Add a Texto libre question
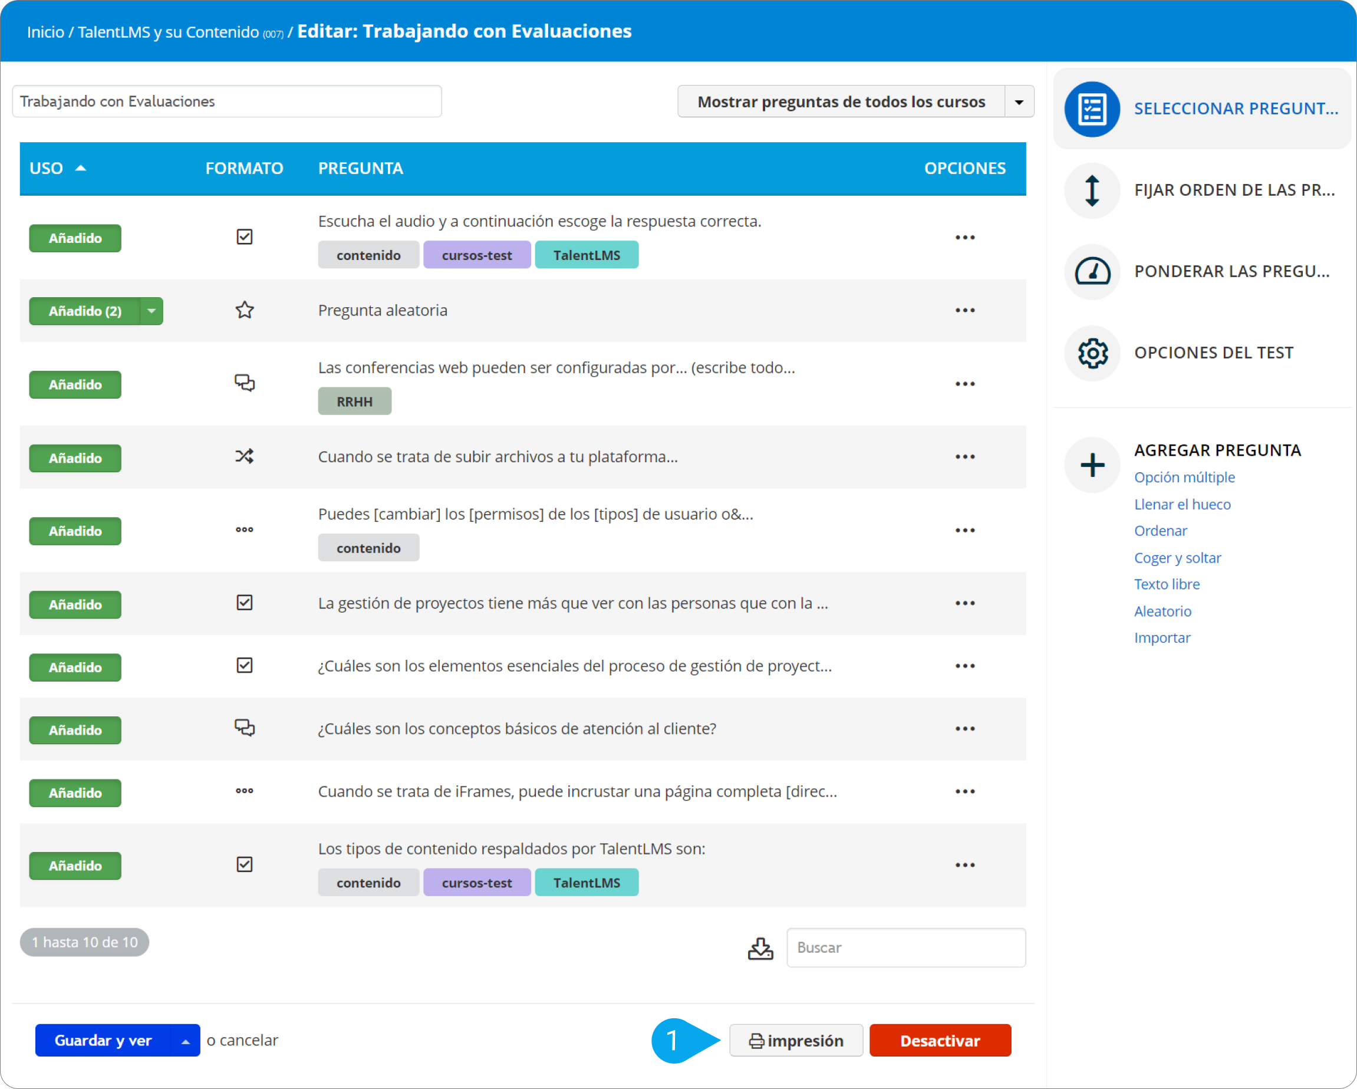The width and height of the screenshot is (1357, 1089). pyautogui.click(x=1166, y=585)
